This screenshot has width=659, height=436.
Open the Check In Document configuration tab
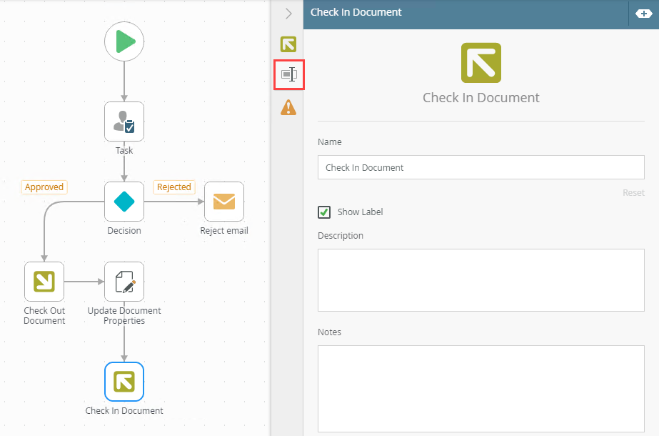288,44
